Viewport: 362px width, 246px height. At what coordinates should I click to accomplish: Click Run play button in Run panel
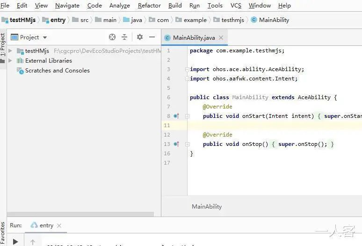[x=15, y=242]
